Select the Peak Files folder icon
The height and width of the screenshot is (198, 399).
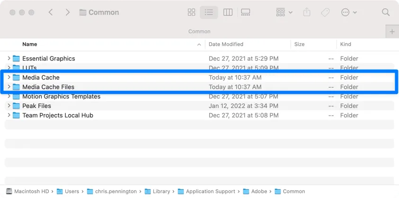click(16, 106)
